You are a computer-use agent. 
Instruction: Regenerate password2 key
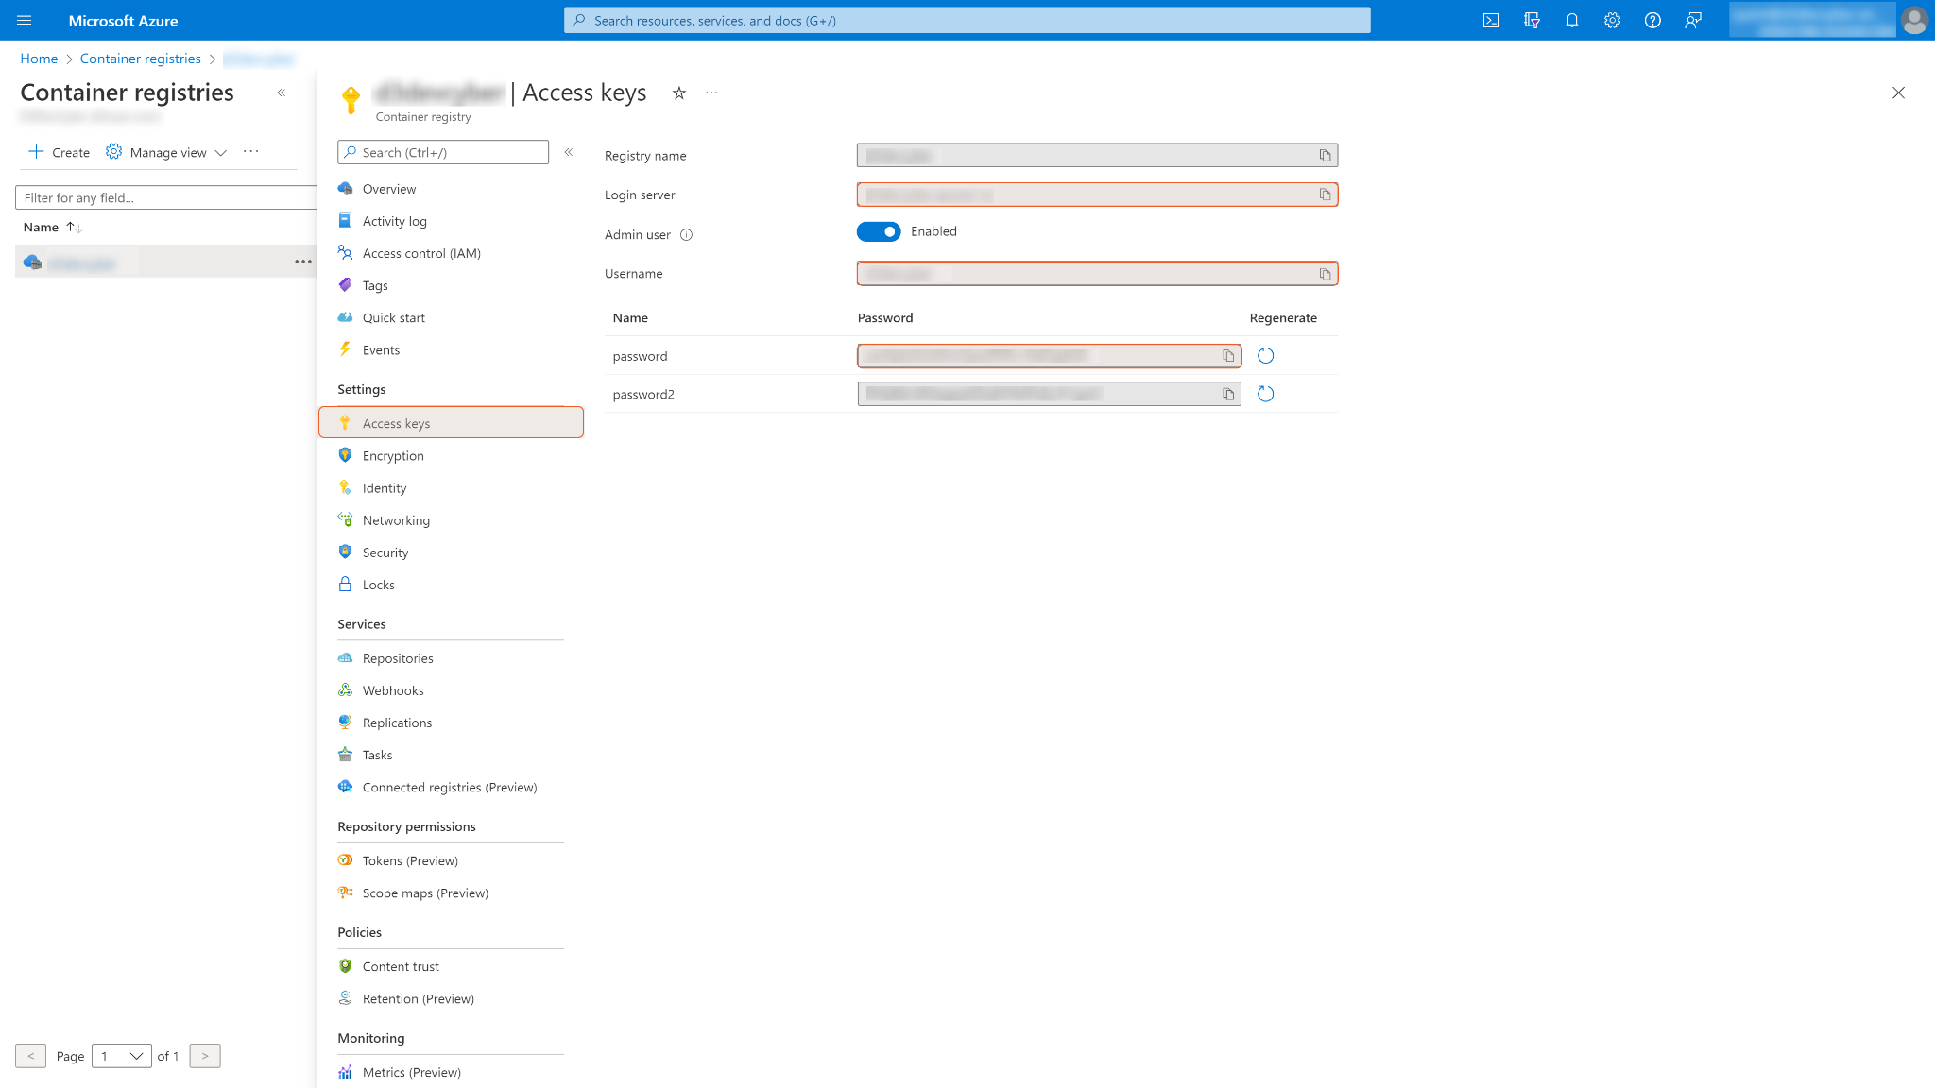1265,394
